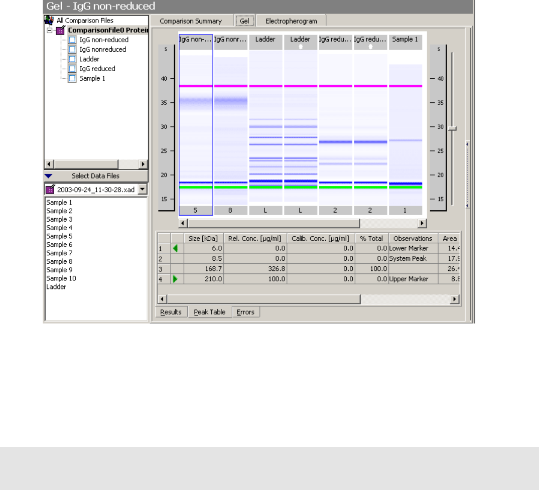Toggle the Ladder checkbox in tree
The image size is (539, 490).
pyautogui.click(x=72, y=59)
